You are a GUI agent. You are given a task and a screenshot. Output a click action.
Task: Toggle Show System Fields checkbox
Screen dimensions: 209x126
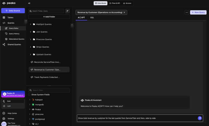[x=29, y=95]
